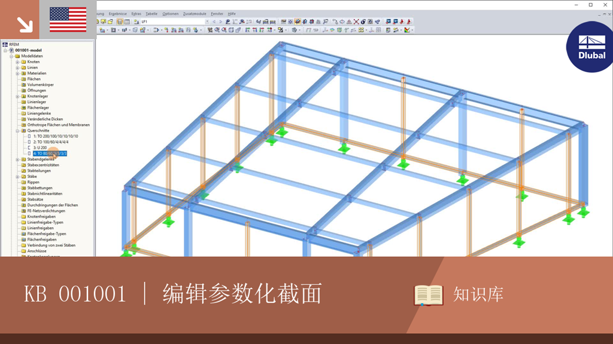The image size is (613, 344).
Task: Select Durchdringungen der Flächen item
Action: pos(53,205)
